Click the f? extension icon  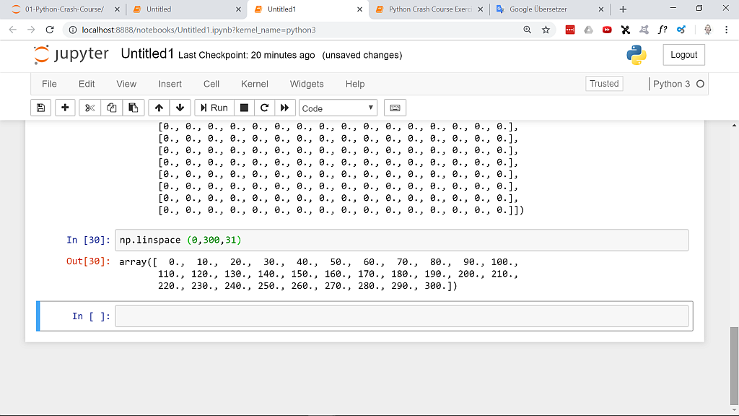(663, 30)
